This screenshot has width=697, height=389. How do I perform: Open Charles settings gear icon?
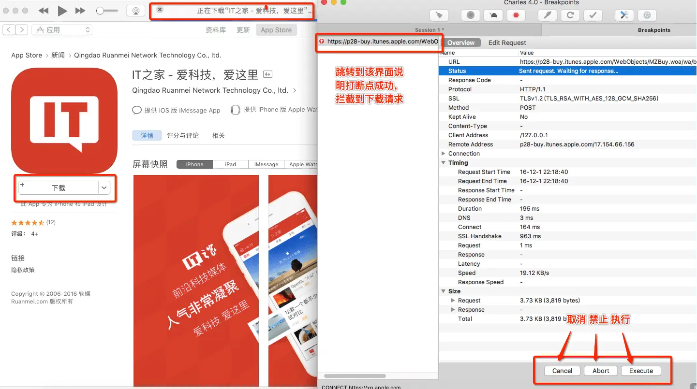pyautogui.click(x=647, y=15)
